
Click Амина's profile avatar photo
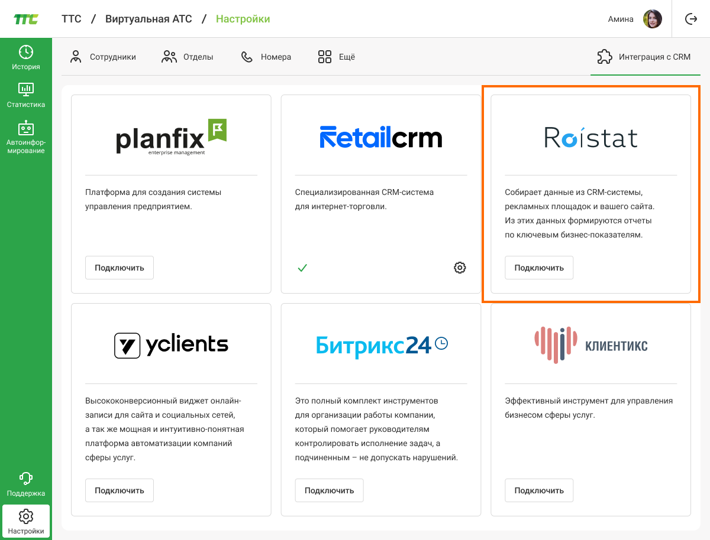click(x=653, y=19)
